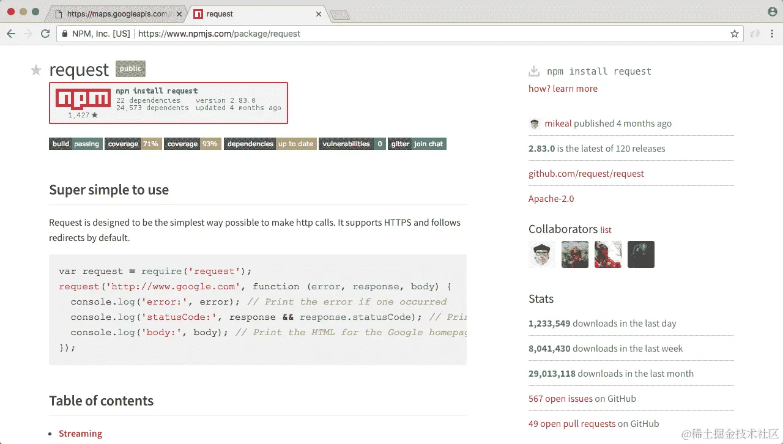This screenshot has height=444, width=783.
Task: Open the 'how? learn more' link
Action: [x=563, y=89]
